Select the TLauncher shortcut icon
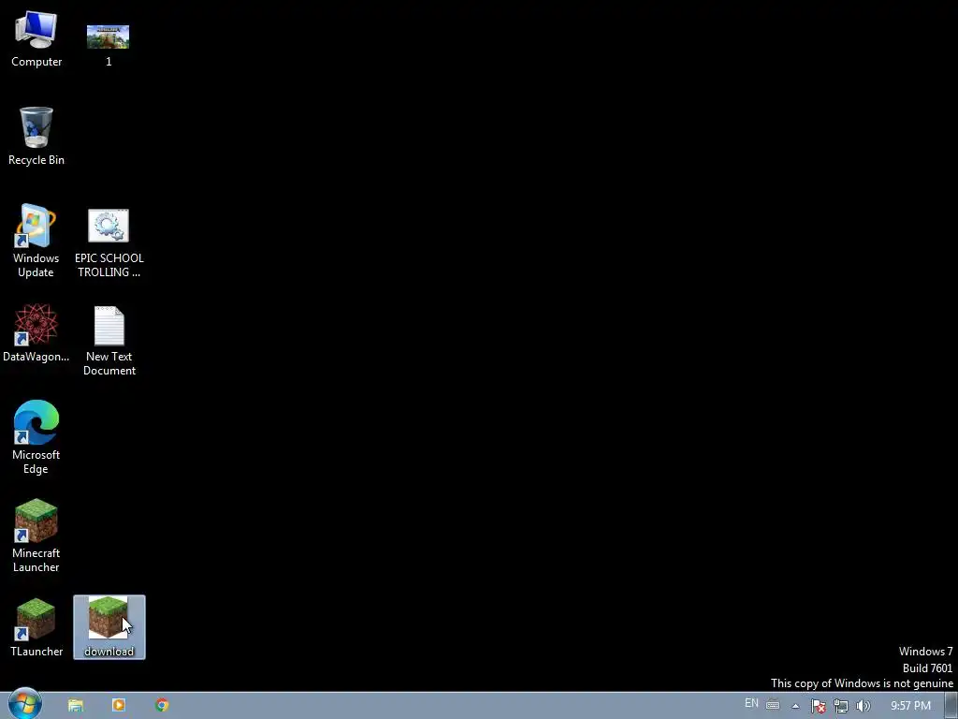958x719 pixels. point(36,628)
